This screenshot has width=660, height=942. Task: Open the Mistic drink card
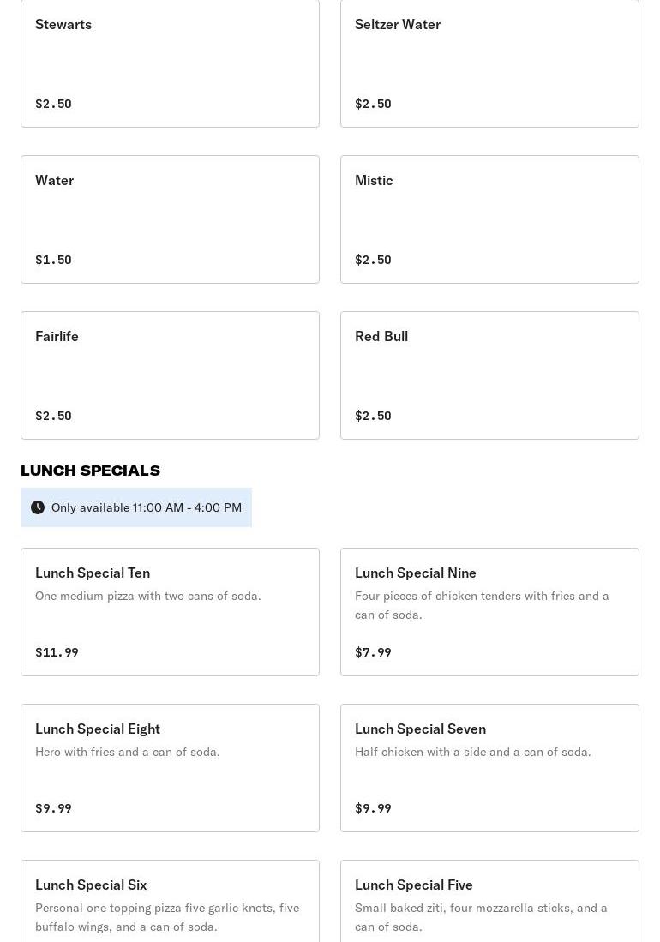(489, 219)
